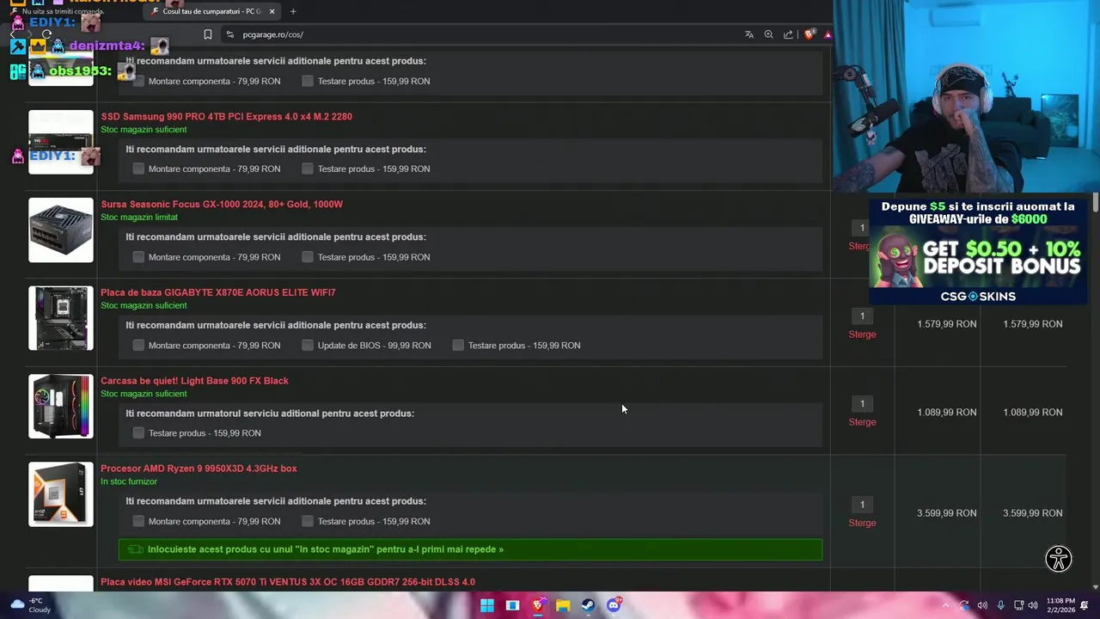
Task: Open Task View on the taskbar
Action: tap(512, 605)
